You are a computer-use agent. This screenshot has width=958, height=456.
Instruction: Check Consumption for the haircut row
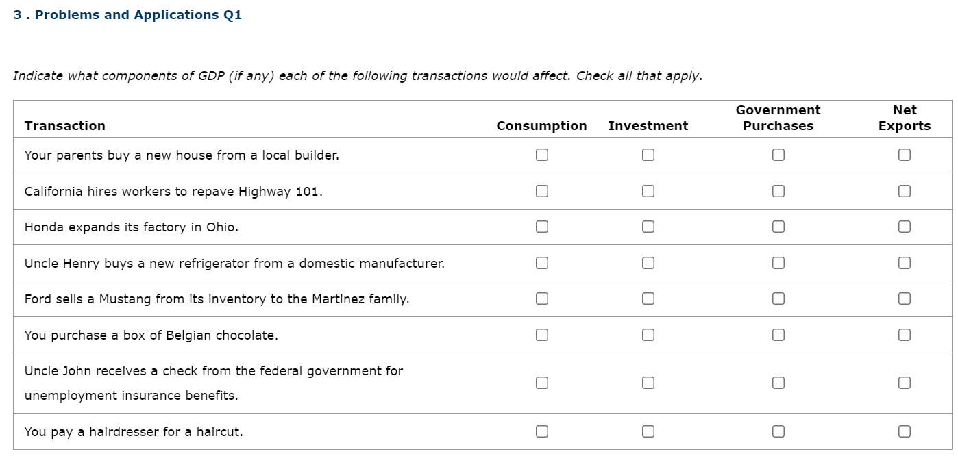click(x=542, y=431)
